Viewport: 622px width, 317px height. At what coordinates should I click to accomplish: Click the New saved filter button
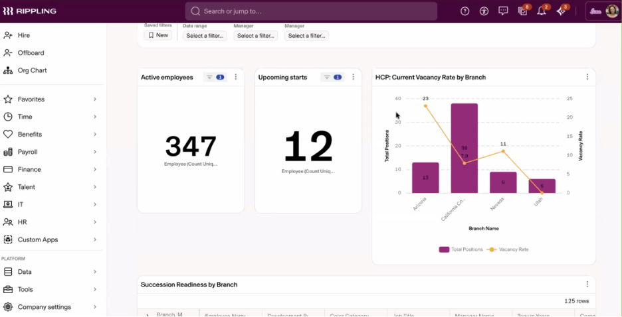pos(158,35)
